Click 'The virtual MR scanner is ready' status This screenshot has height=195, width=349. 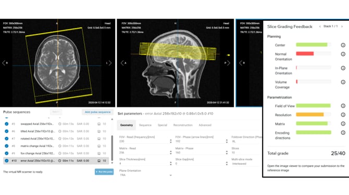(23, 172)
